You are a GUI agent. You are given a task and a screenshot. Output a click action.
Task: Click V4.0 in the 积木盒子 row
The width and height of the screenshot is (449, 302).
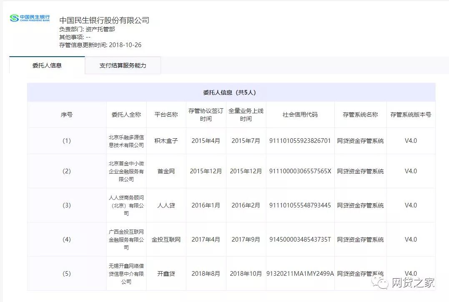tap(411, 141)
